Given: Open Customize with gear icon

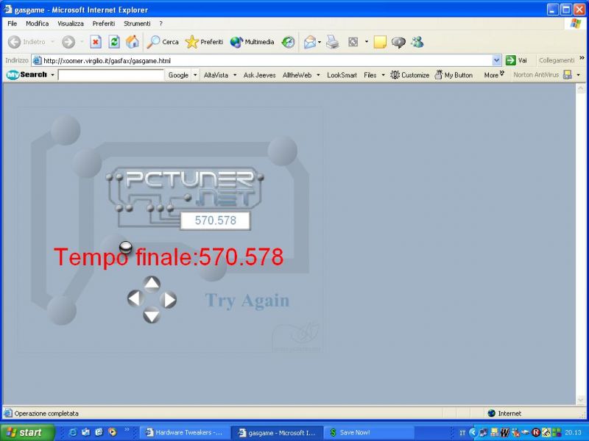Looking at the screenshot, I should point(409,75).
